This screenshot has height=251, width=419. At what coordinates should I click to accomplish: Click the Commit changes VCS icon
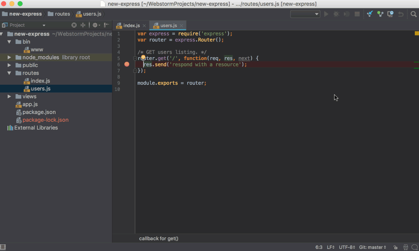[x=380, y=14]
